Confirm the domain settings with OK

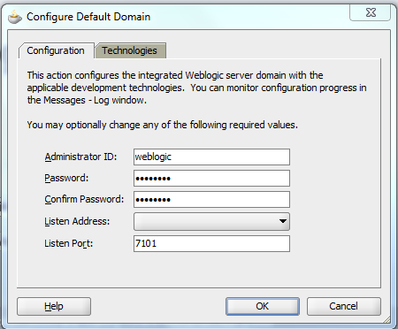coord(263,306)
